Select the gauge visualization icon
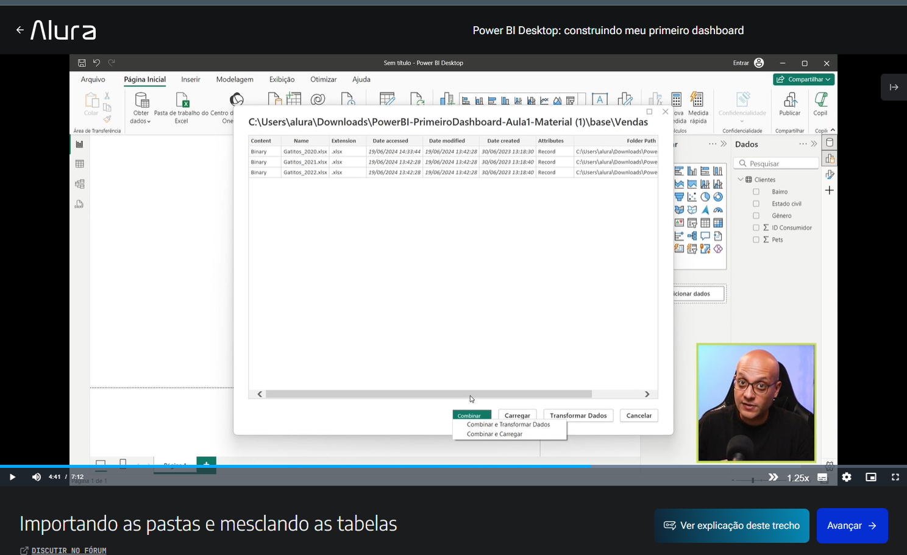The width and height of the screenshot is (907, 555). (x=718, y=210)
